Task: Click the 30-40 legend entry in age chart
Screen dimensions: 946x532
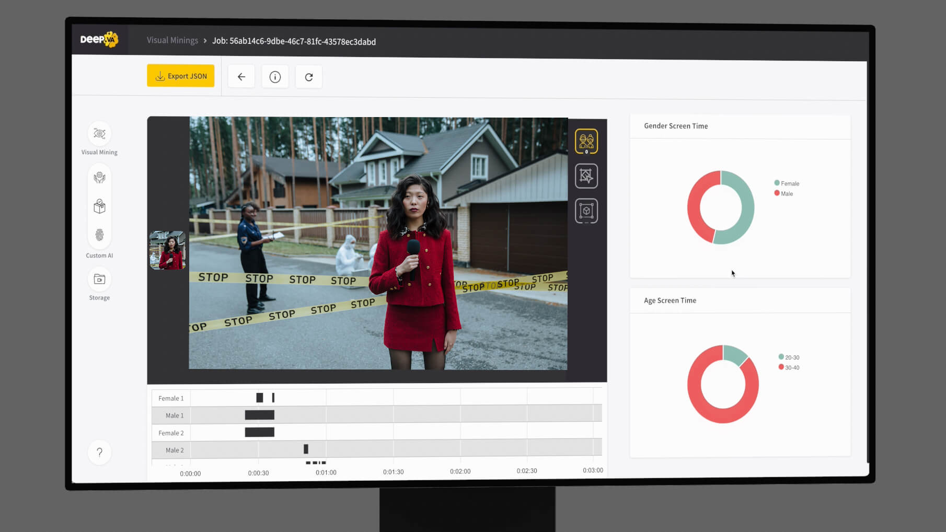Action: click(x=791, y=367)
